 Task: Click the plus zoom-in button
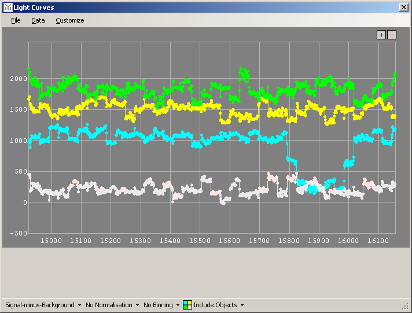coord(381,35)
